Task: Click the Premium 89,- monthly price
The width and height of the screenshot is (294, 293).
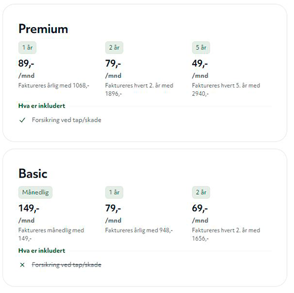Action: coord(26,64)
